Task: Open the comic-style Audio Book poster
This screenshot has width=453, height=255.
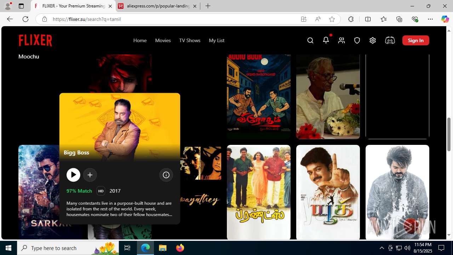Action: tap(259, 97)
